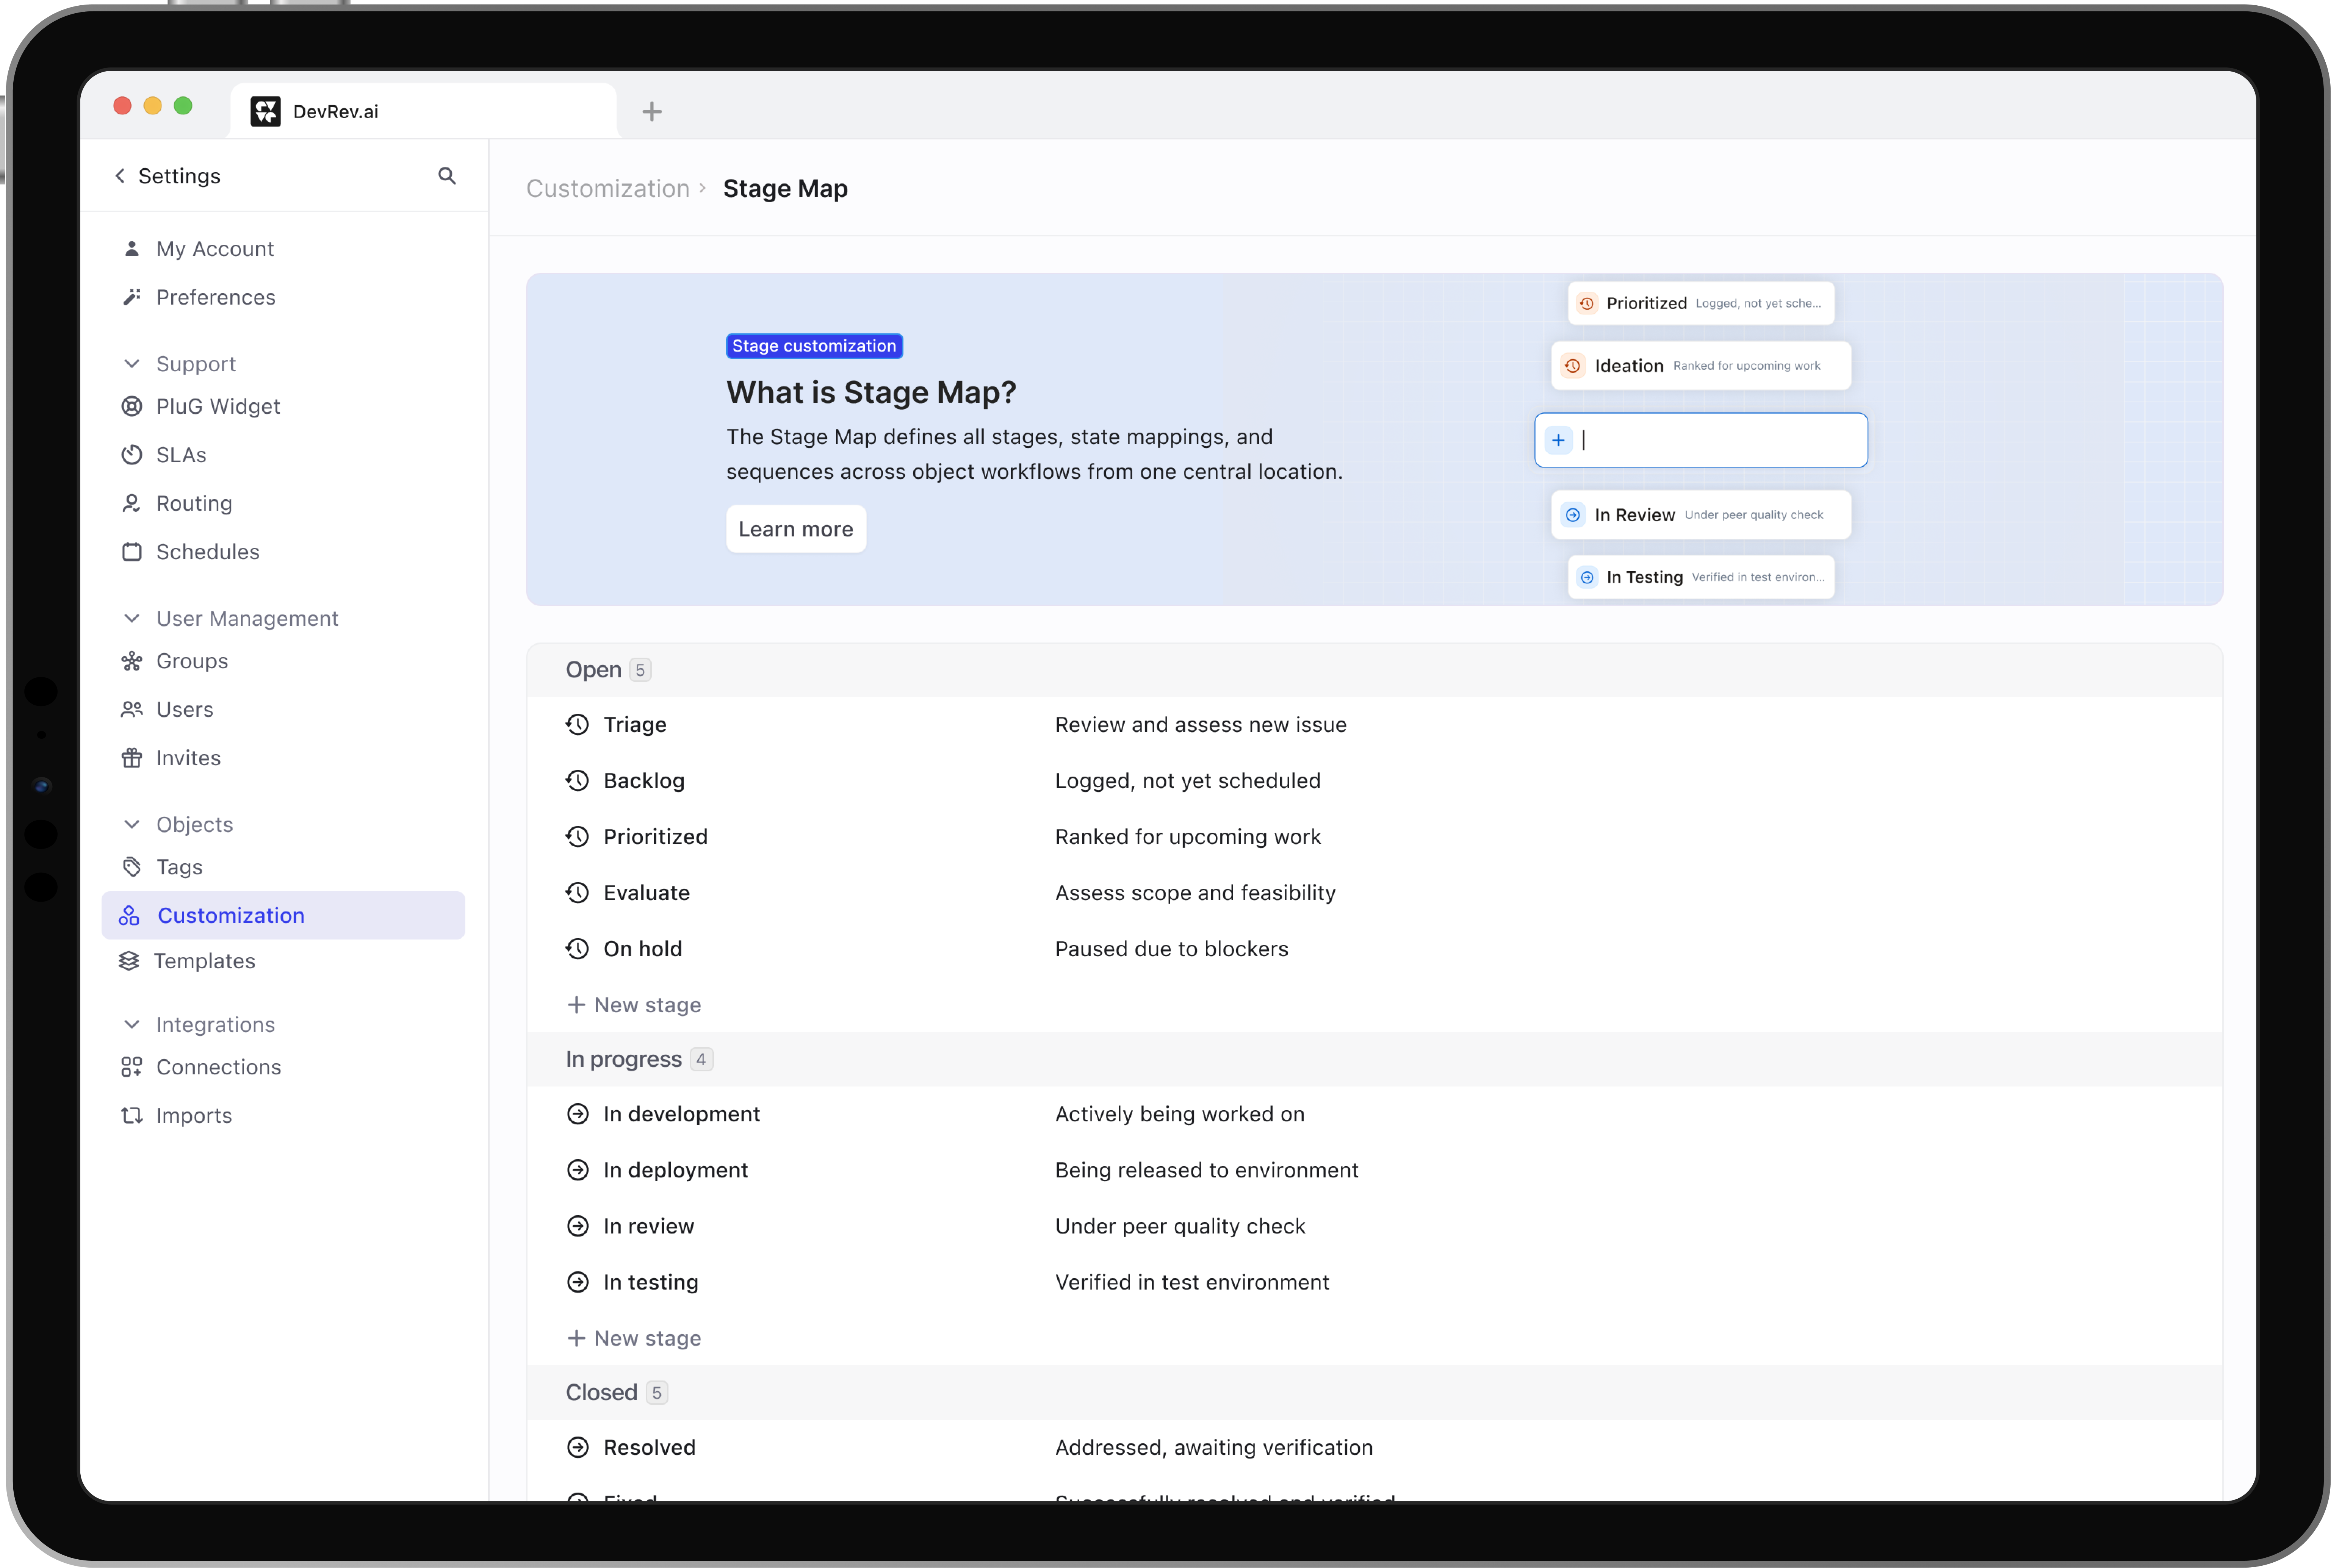Image resolution: width=2331 pixels, height=1568 pixels.
Task: Click the Evaluate stage clock icon
Action: point(577,892)
